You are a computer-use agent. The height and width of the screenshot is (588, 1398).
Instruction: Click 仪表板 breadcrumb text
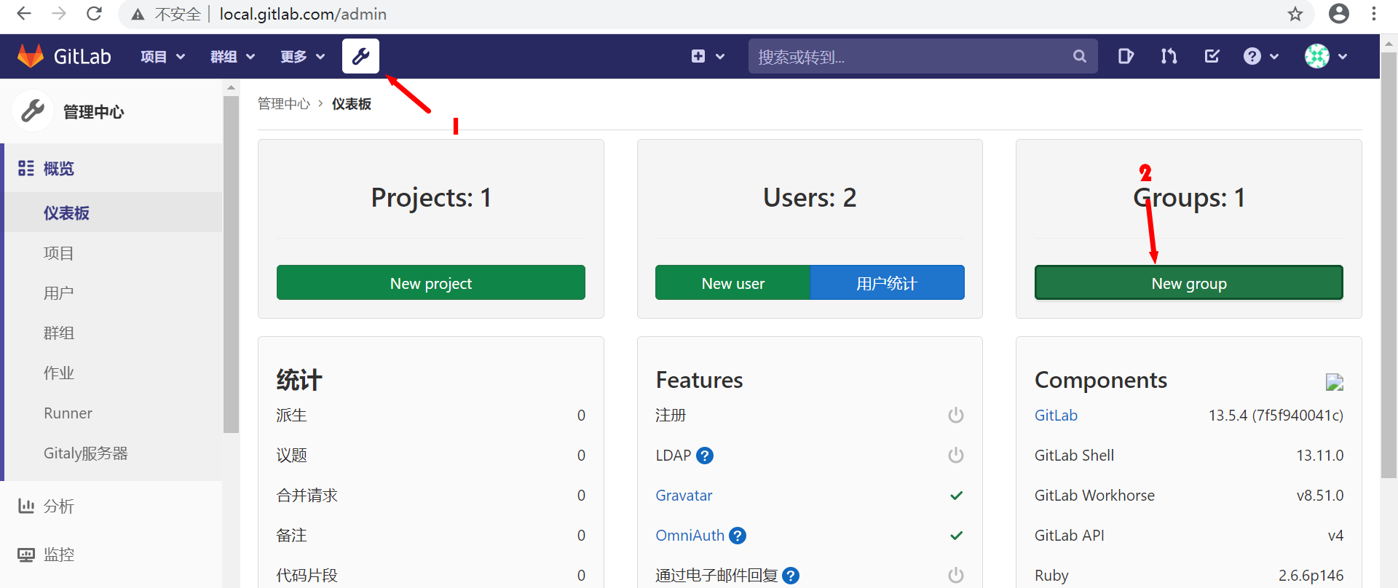(352, 103)
